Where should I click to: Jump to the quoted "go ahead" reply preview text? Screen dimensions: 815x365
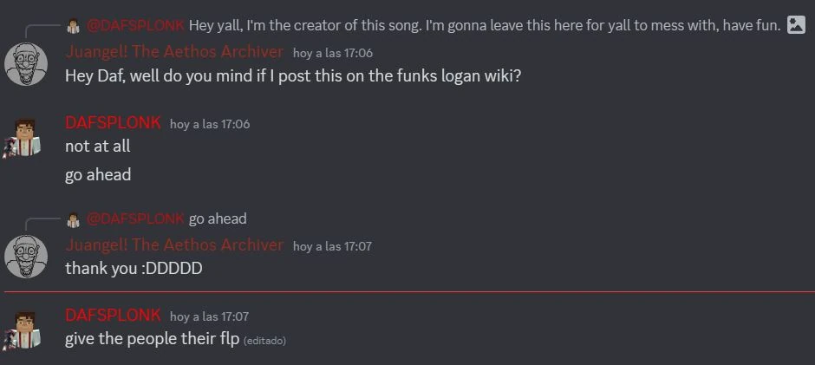point(218,218)
